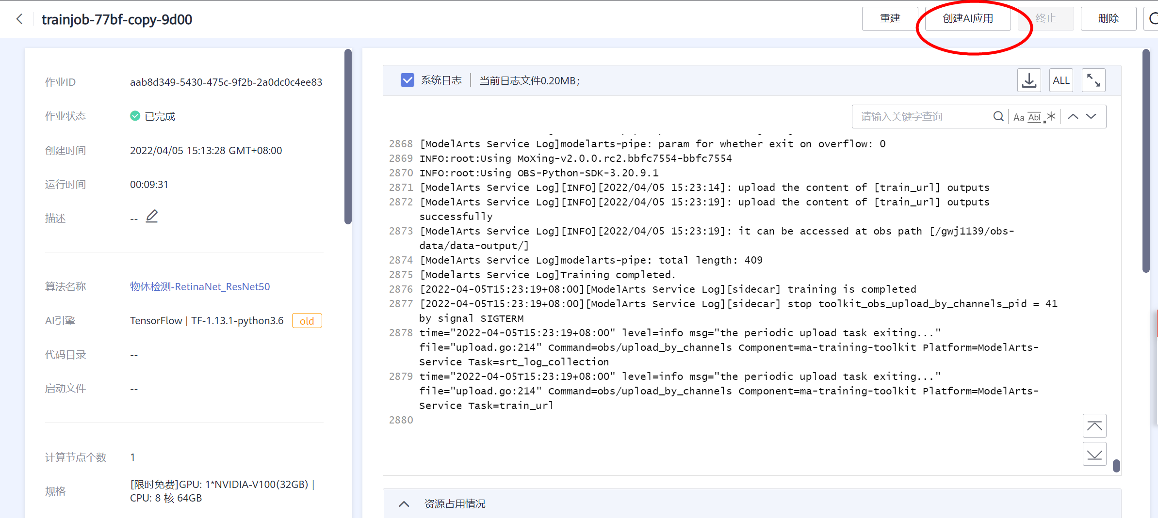Toggle case-sensitive Aa search option

click(1019, 117)
